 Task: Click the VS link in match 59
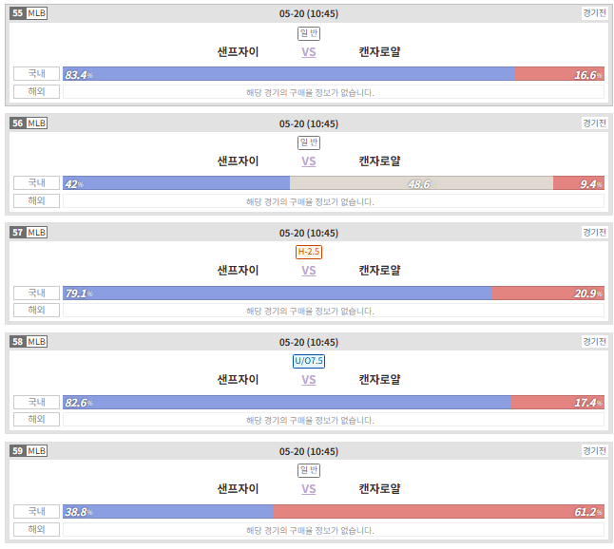tap(309, 489)
